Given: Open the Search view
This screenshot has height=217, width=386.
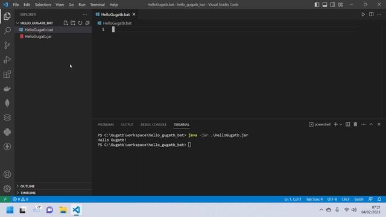Looking at the screenshot, I should click(x=7, y=31).
